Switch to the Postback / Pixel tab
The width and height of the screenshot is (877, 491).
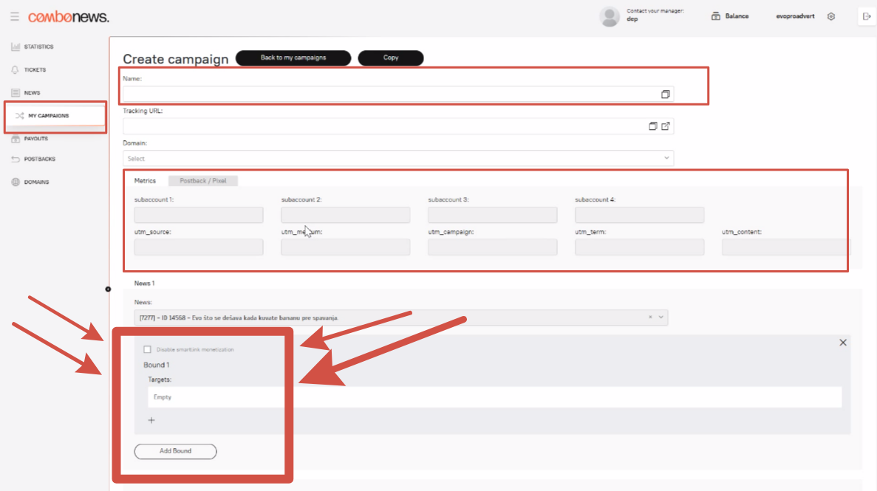202,181
